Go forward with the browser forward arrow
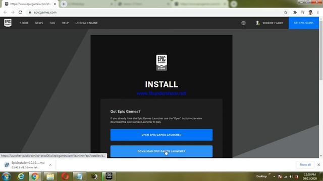The width and height of the screenshot is (323, 181). [13, 12]
